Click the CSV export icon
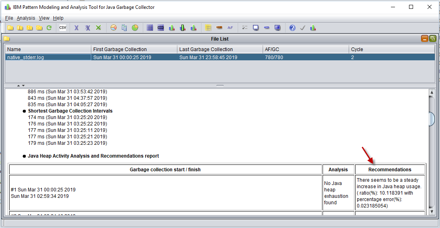The image size is (440, 228). pos(63,28)
